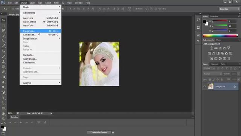This screenshot has width=241, height=136.
Task: Select the Spot Healing Brush tool
Action: click(x=3, y=51)
